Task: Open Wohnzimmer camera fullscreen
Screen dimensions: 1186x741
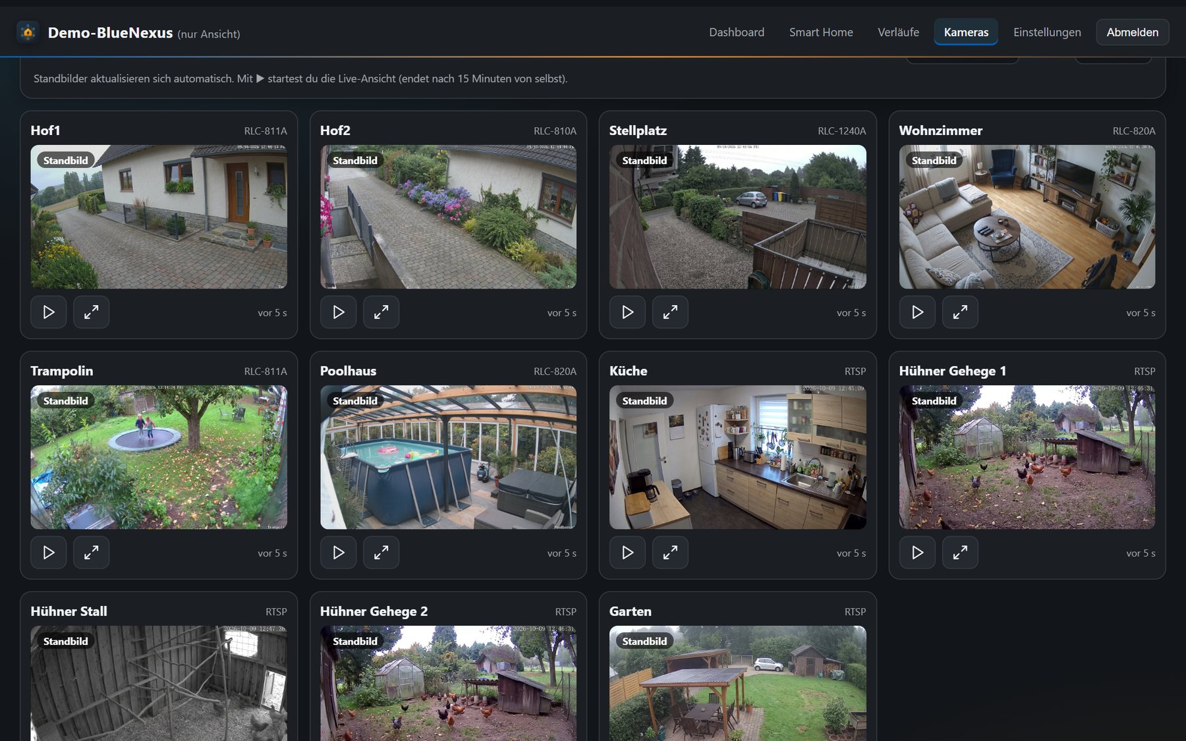Action: [960, 312]
